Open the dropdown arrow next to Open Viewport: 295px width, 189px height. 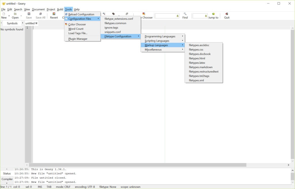tap(21, 16)
